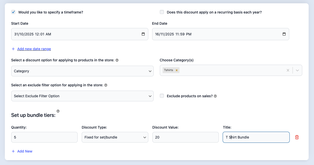Open the End Date calendar picker icon
The image size is (314, 165).
[x=284, y=34]
